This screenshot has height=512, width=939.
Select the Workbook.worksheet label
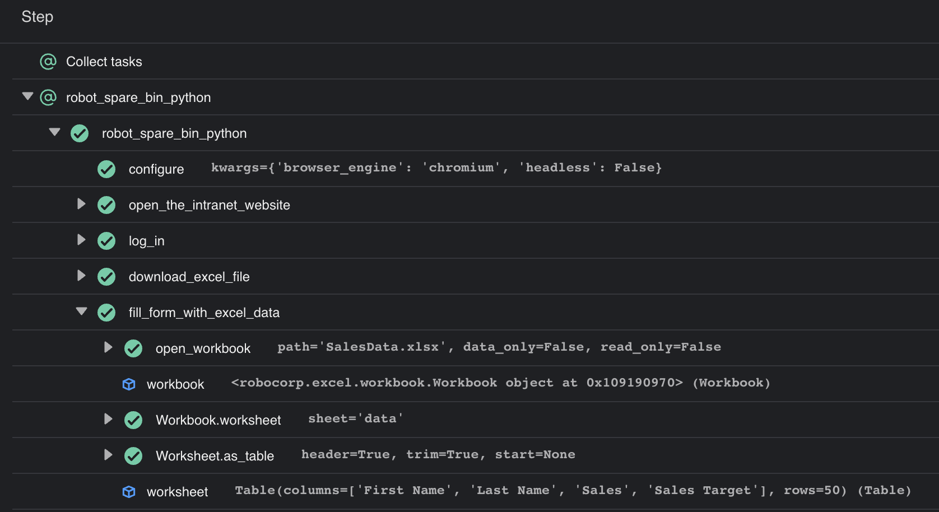click(x=219, y=420)
